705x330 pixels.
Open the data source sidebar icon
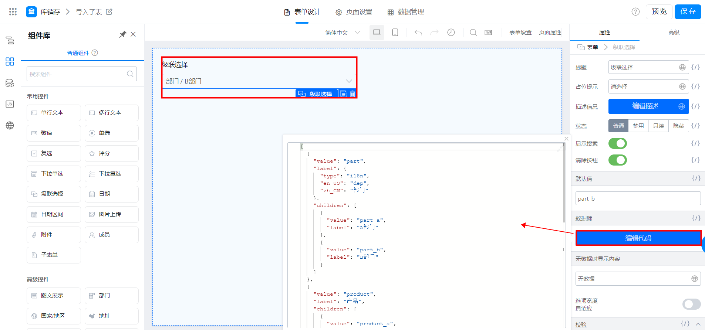10,83
